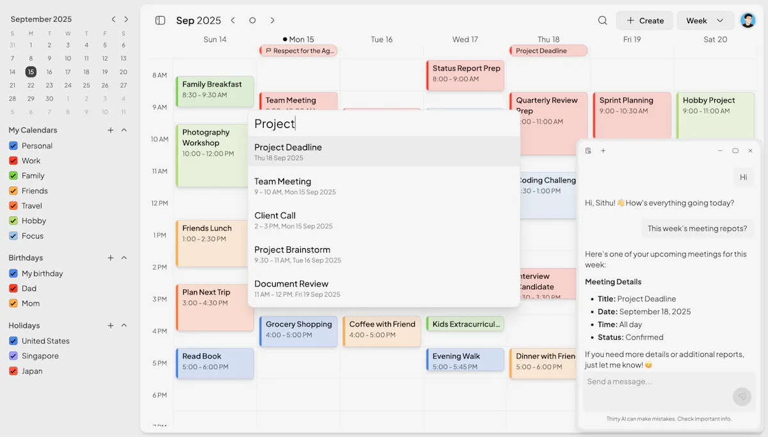Add a calendar under My Calendars

point(110,130)
